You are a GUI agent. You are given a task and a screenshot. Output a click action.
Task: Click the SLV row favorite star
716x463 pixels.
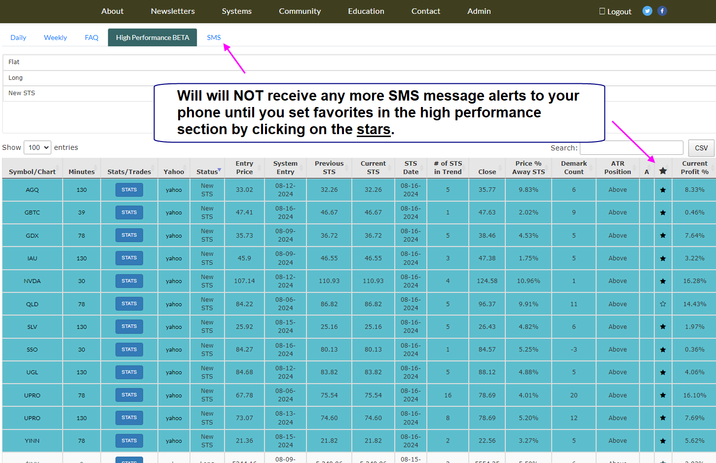(x=663, y=327)
